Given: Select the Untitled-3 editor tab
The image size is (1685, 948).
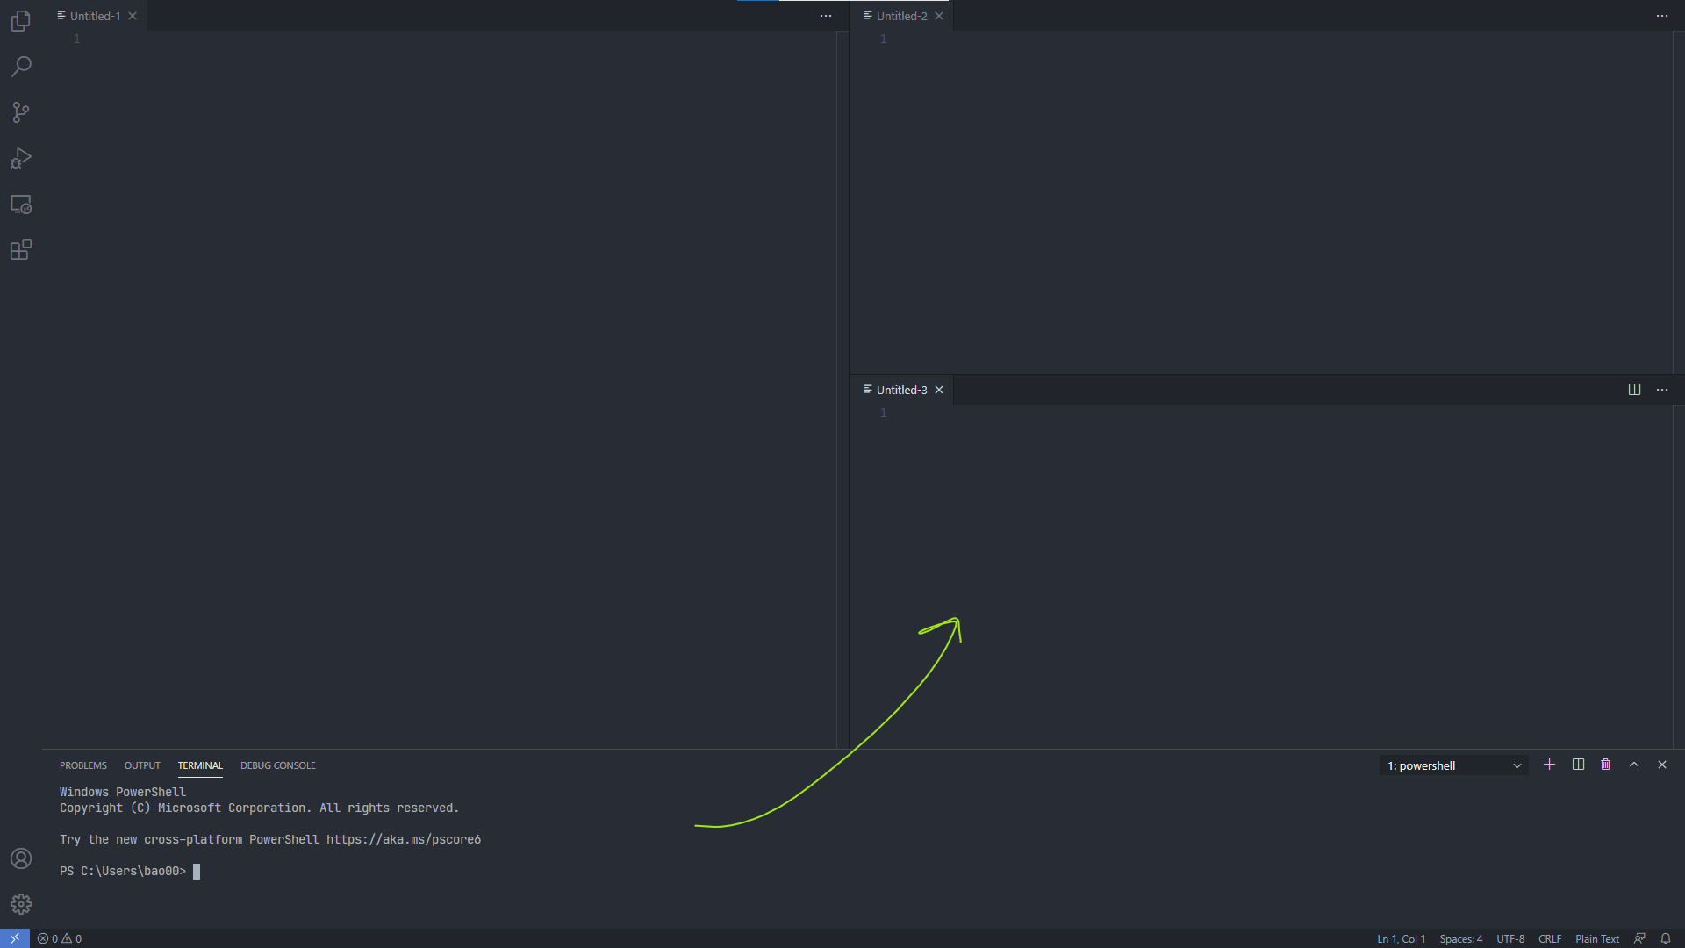Looking at the screenshot, I should point(901,390).
